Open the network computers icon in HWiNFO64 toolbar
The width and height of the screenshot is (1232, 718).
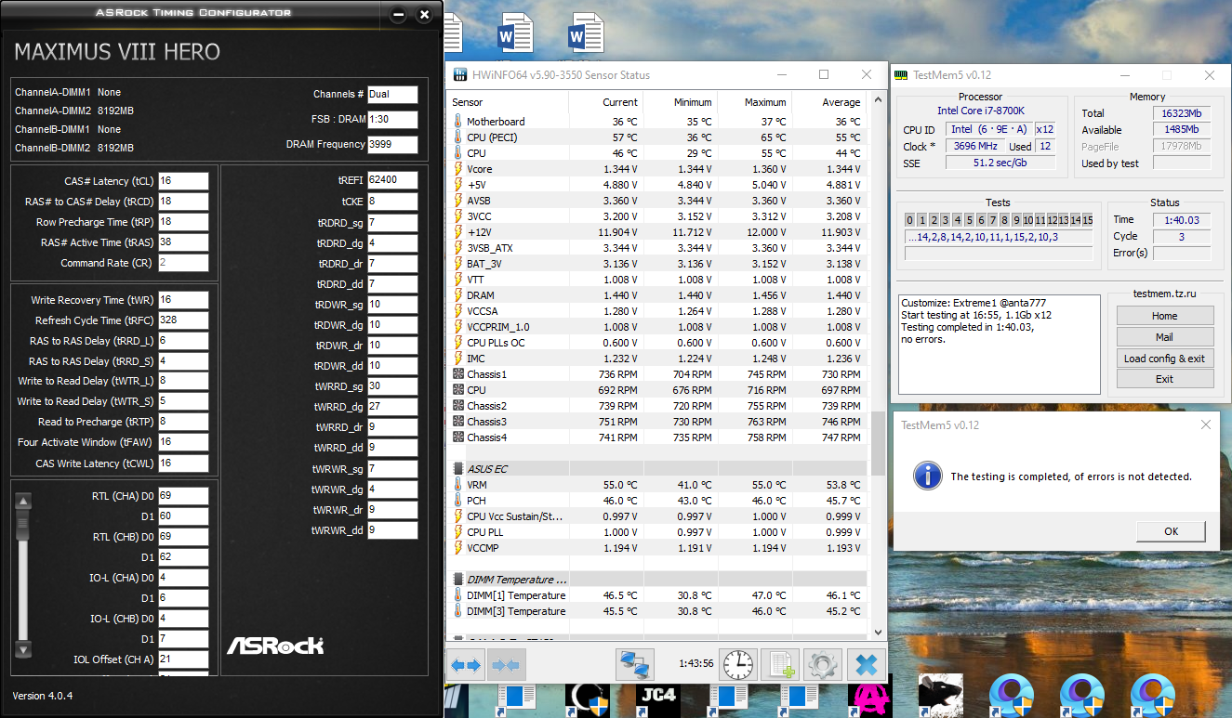tap(635, 665)
